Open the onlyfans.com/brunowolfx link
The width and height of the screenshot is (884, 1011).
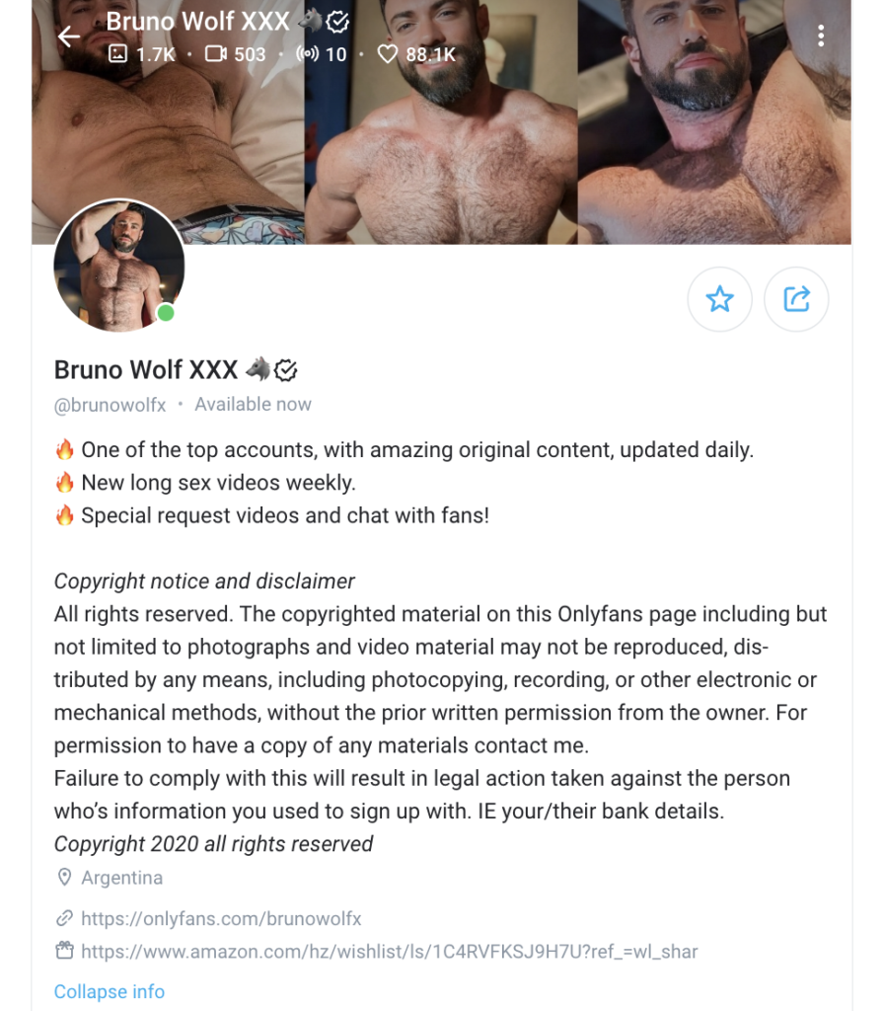(x=221, y=918)
